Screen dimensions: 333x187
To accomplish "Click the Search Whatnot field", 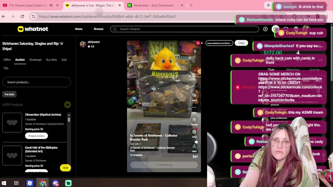I will 185,29.
